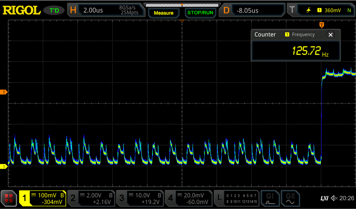Open the delay D panel
This screenshot has height=209, width=356.
pyautogui.click(x=252, y=11)
